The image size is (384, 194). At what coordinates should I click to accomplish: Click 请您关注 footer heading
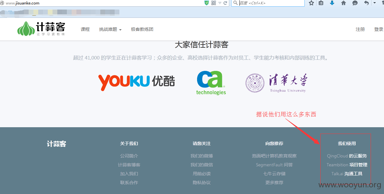(x=202, y=143)
